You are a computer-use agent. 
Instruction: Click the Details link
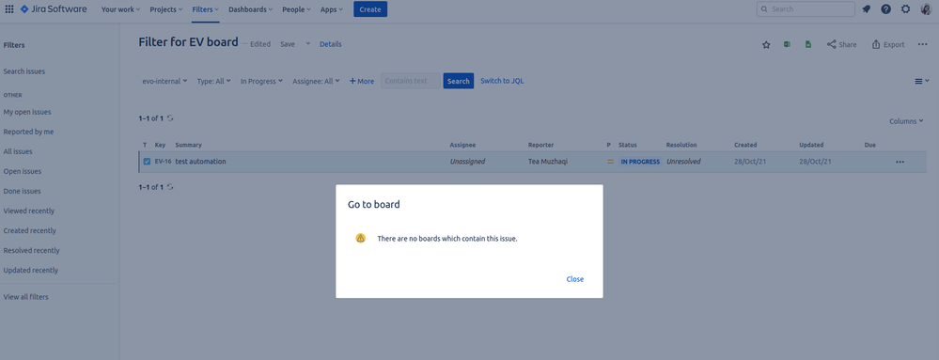click(x=331, y=44)
